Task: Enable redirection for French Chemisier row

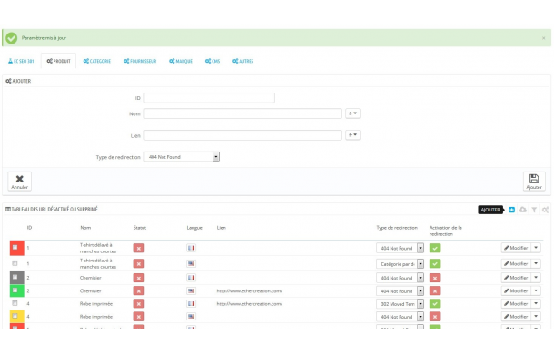Action: pos(435,278)
